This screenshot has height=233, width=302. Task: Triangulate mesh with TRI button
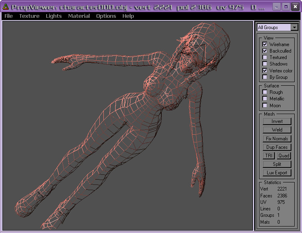(269, 155)
